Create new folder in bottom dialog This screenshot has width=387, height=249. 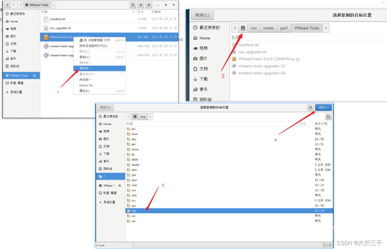[329, 117]
